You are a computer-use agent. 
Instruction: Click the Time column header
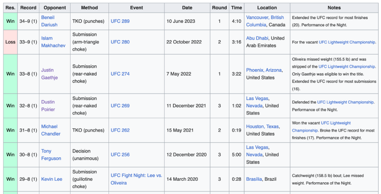tap(237, 8)
